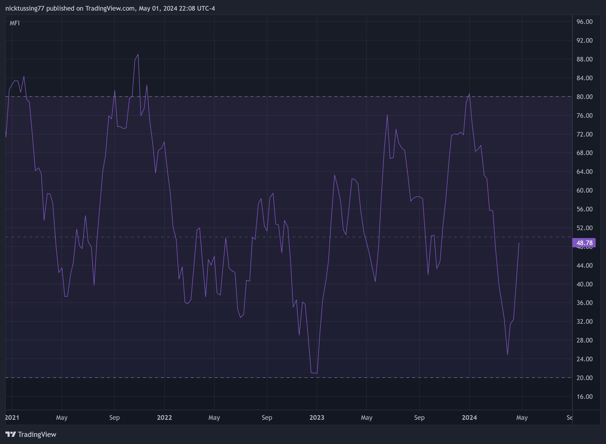Click the 48.78 current value tag
Screen dimensions: 606x444
[x=584, y=243]
